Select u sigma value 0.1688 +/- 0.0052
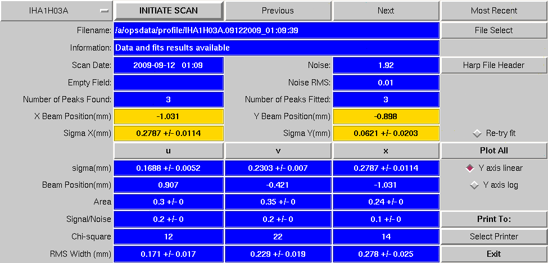Viewport: 548px width, 263px height. click(169, 168)
